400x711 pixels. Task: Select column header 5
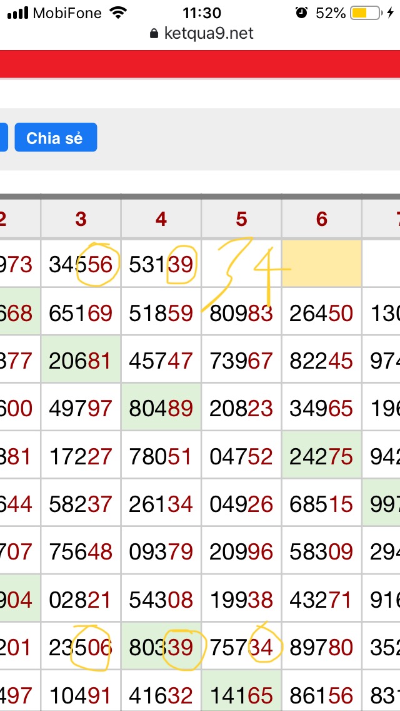[242, 218]
